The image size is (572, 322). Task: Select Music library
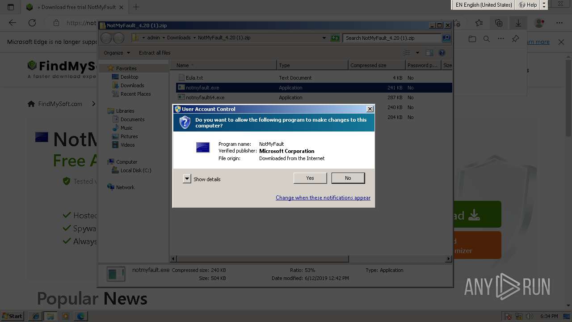[x=126, y=128]
